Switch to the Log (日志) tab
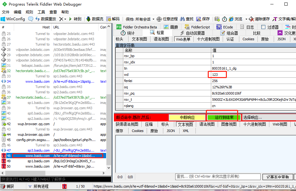 247,27
